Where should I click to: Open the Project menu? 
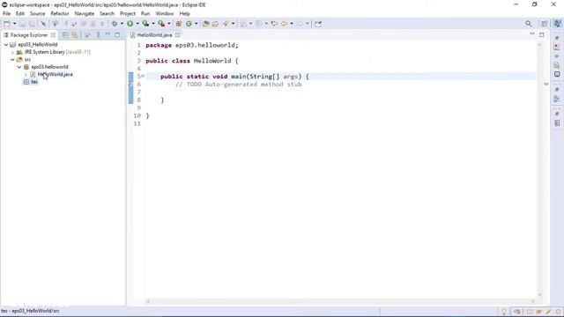pyautogui.click(x=128, y=14)
